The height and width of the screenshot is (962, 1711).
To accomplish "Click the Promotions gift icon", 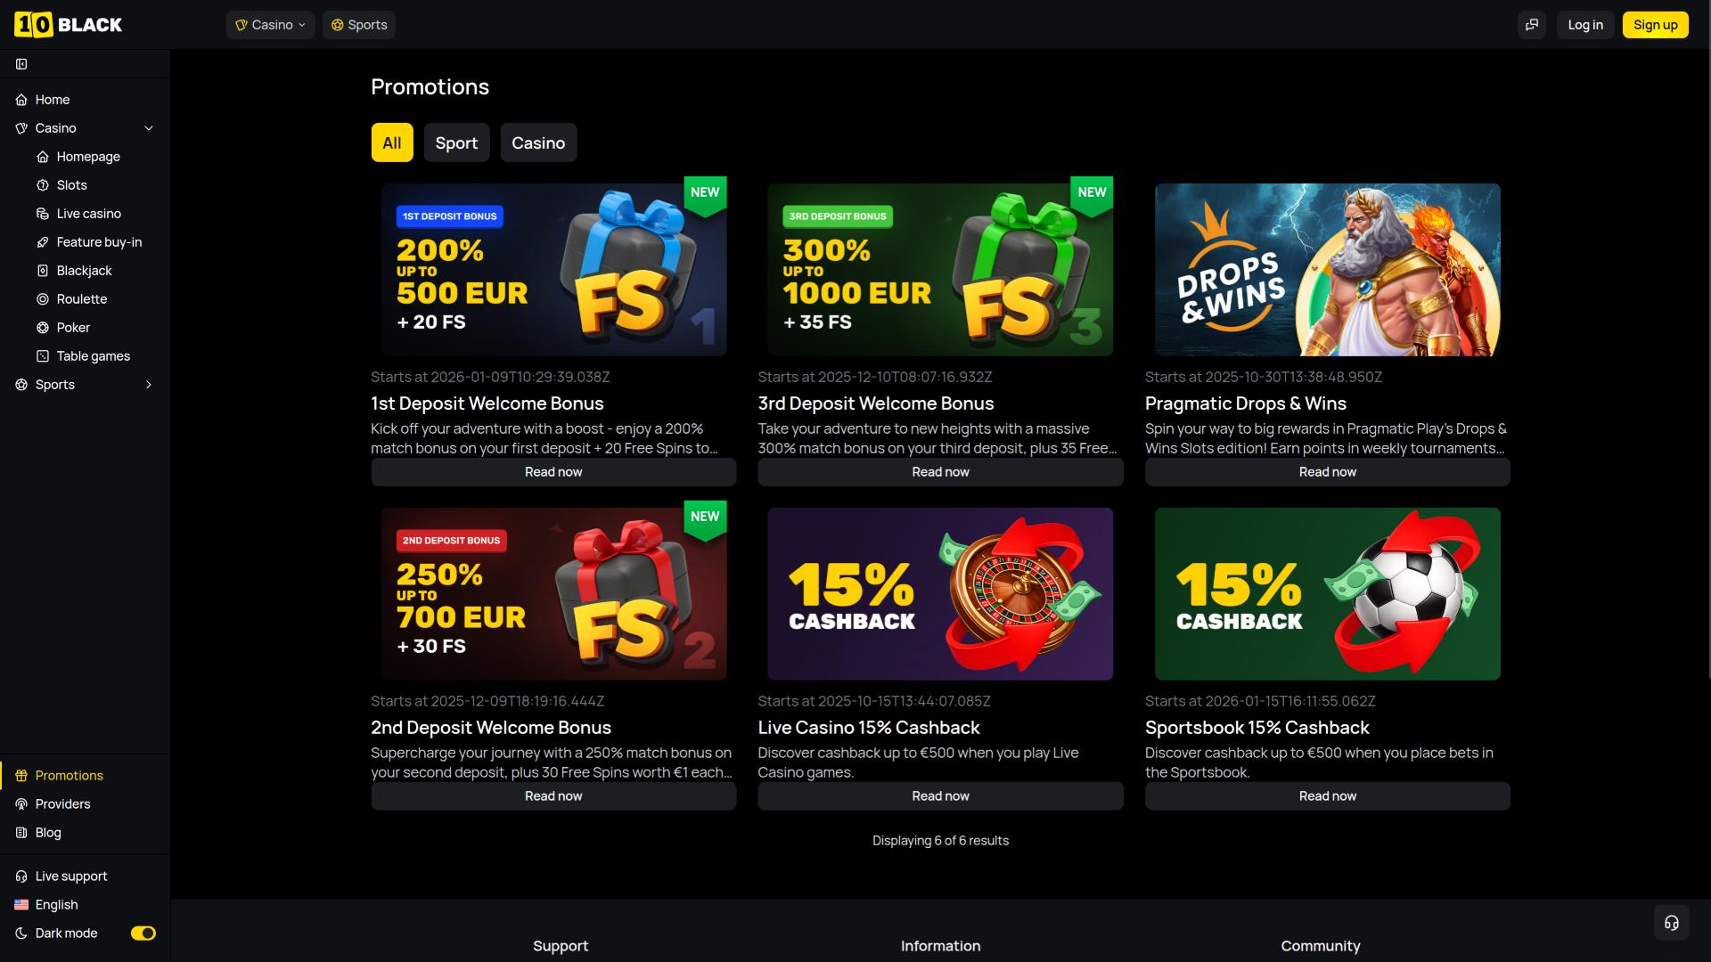I will 20,775.
